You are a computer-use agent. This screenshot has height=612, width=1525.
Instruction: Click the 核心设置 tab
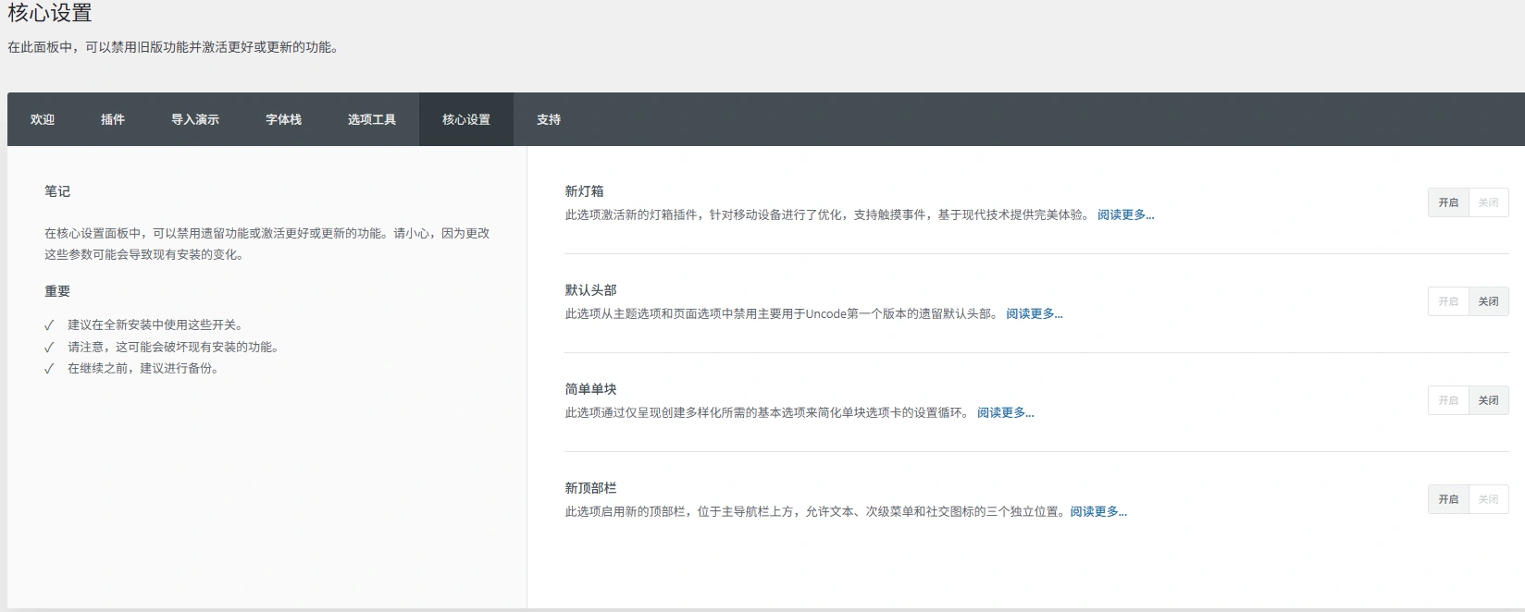[x=466, y=119]
